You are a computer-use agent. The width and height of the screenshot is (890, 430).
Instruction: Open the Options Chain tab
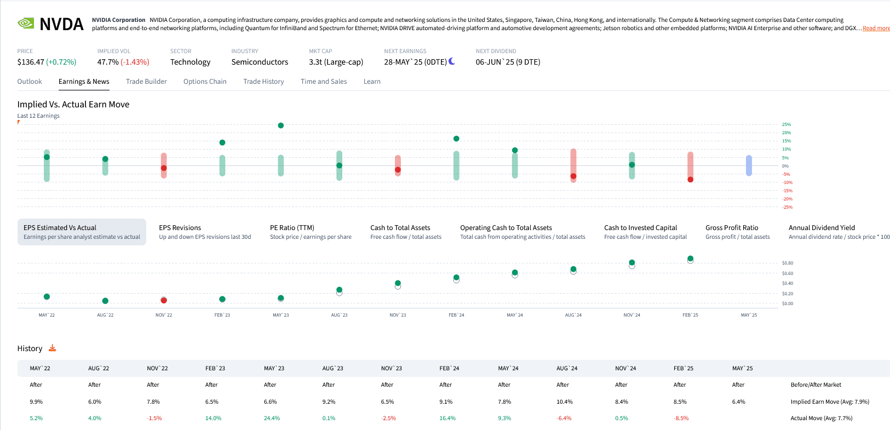205,82
